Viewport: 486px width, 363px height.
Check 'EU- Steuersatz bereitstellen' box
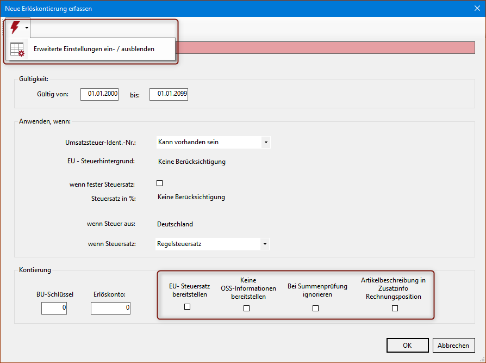(x=188, y=307)
